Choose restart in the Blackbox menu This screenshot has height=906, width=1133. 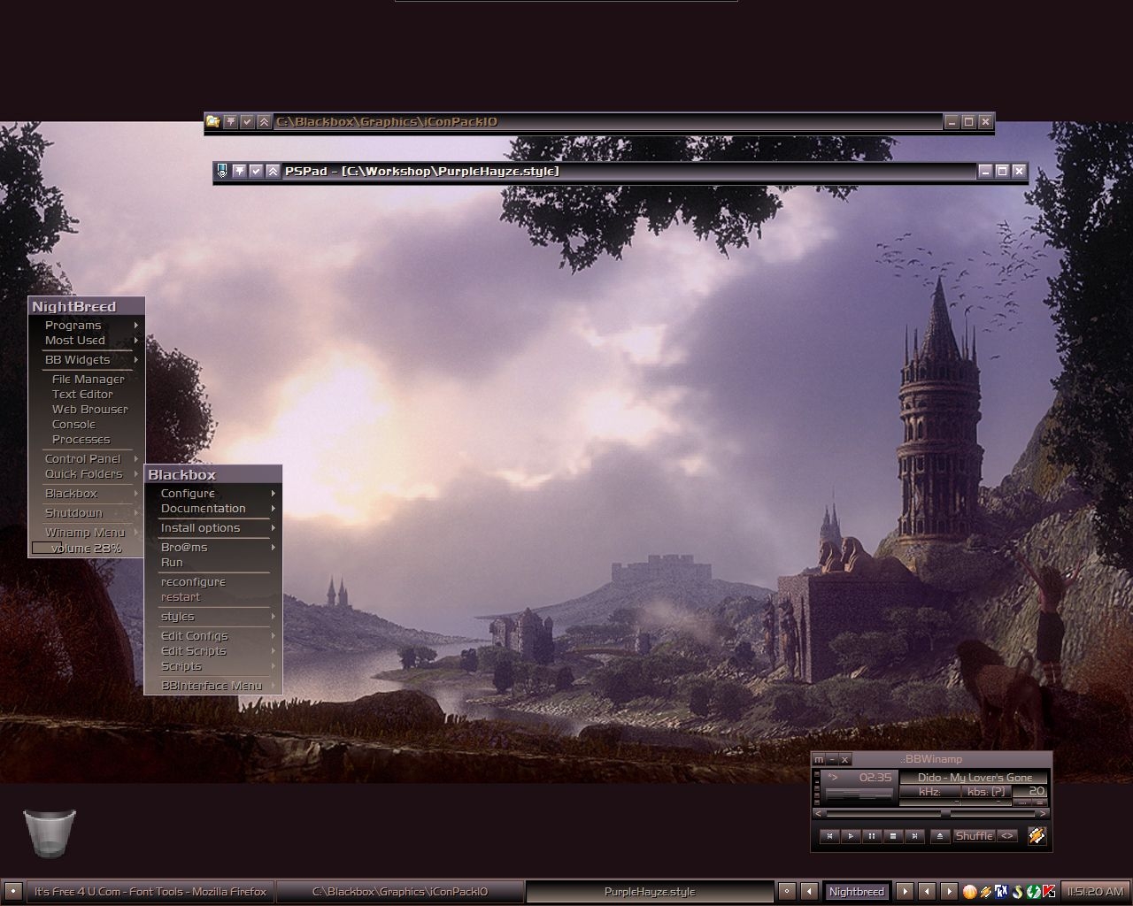point(181,597)
